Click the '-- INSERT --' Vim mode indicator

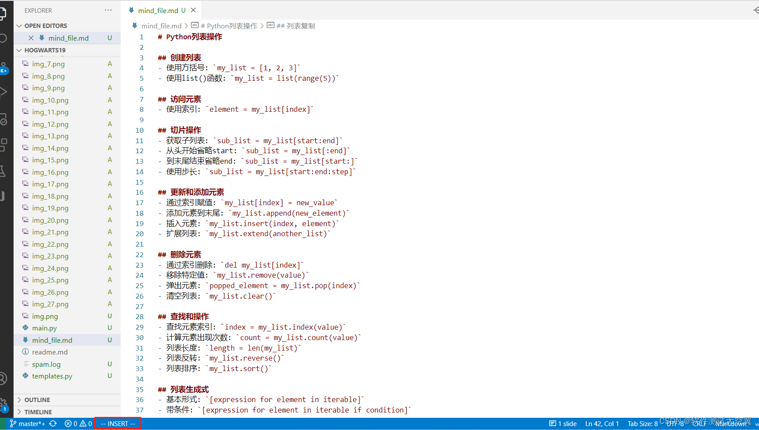tap(118, 423)
